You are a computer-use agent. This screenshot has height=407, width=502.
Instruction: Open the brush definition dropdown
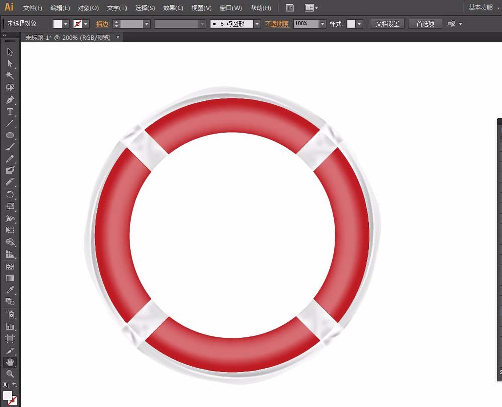(257, 24)
